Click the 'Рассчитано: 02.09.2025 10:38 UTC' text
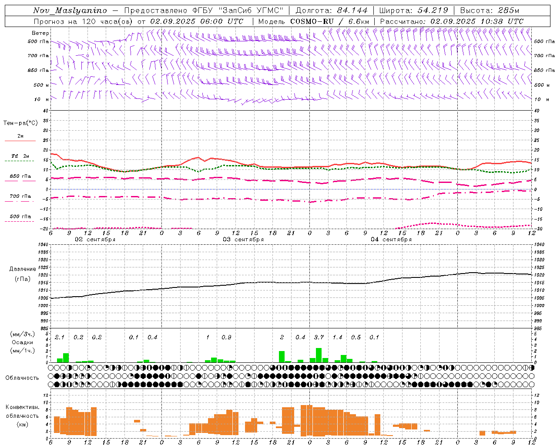Viewport: 557px width, 446px height. pos(452,21)
